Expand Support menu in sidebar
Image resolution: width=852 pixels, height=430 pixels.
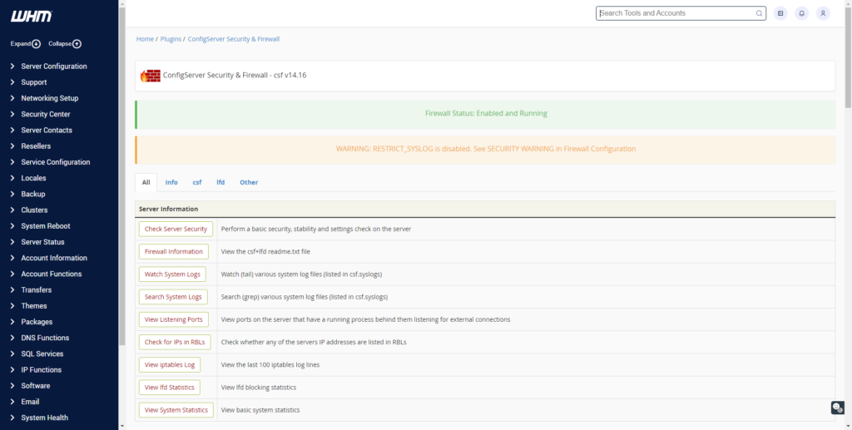pos(33,82)
